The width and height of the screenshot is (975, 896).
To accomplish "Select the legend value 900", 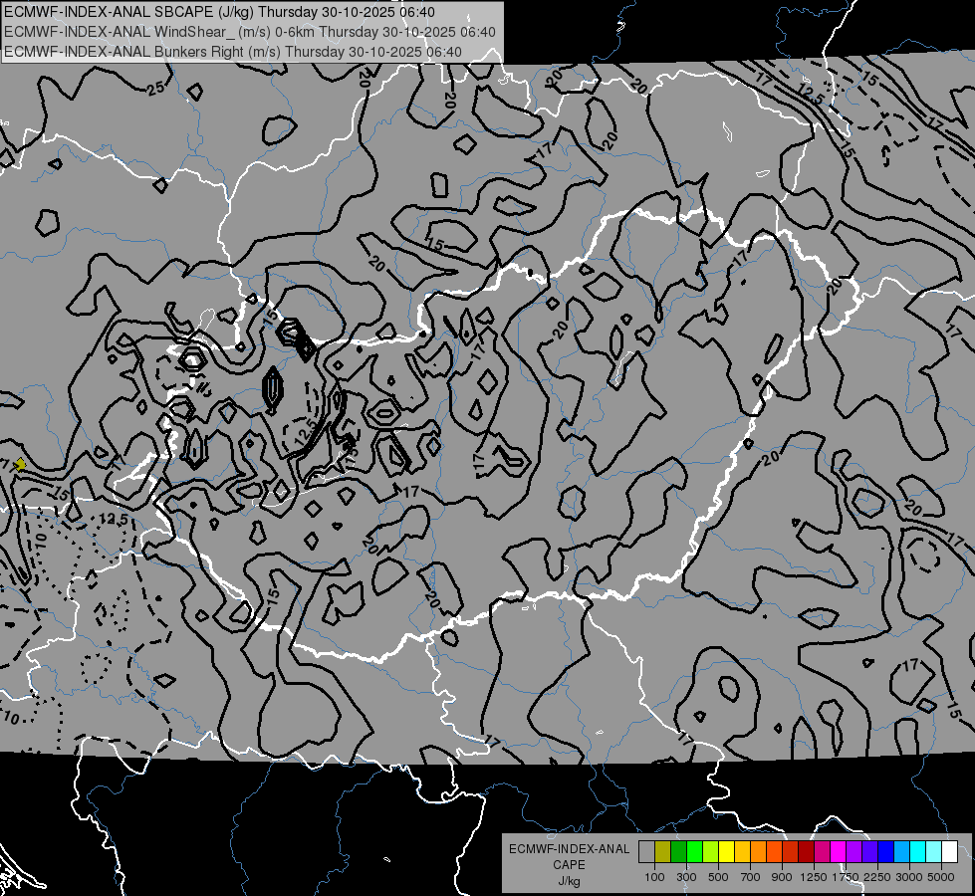I will click(x=782, y=877).
